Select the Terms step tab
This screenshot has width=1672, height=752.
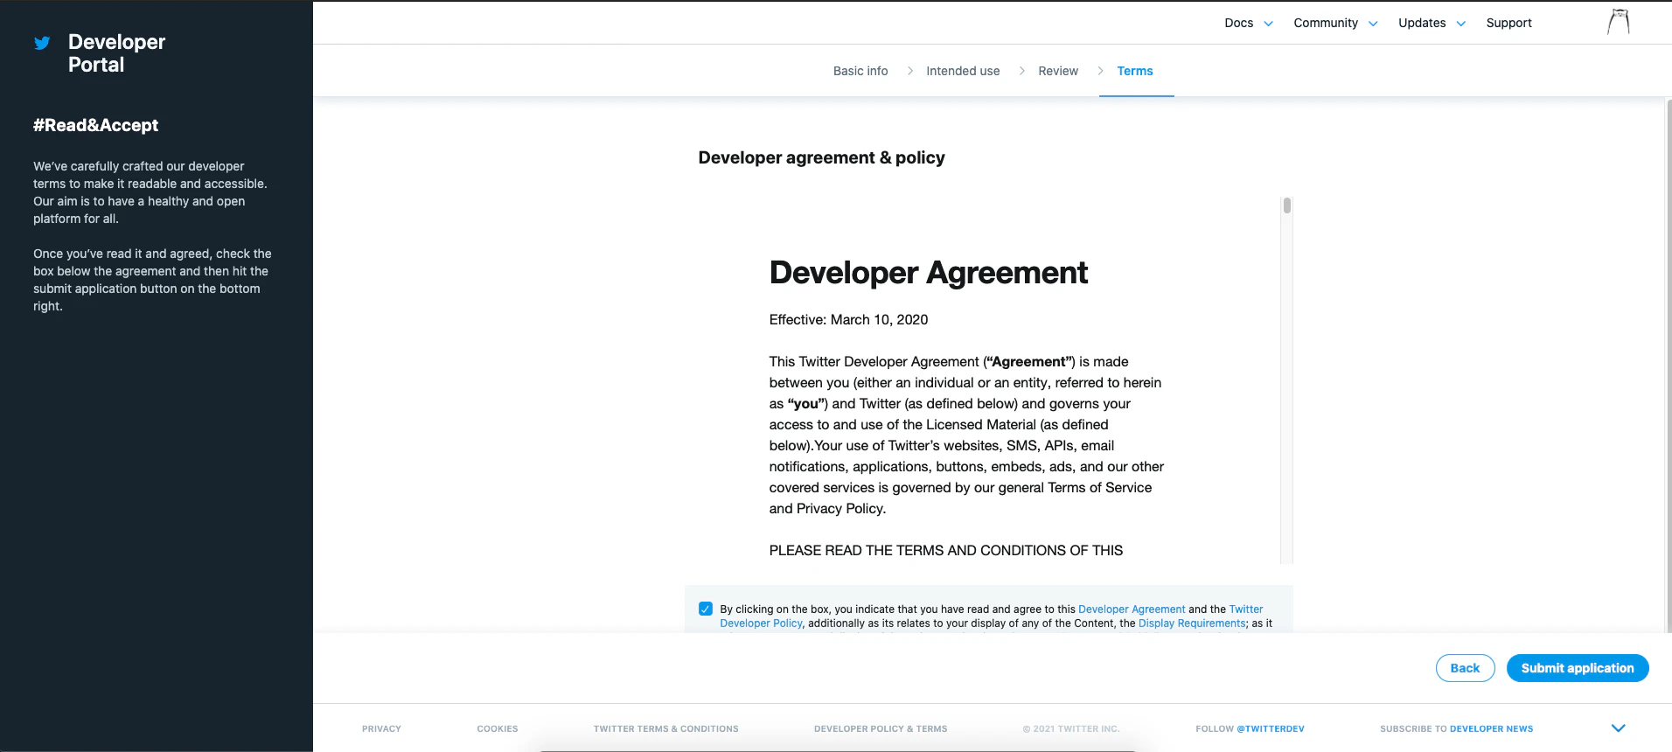pyautogui.click(x=1135, y=71)
